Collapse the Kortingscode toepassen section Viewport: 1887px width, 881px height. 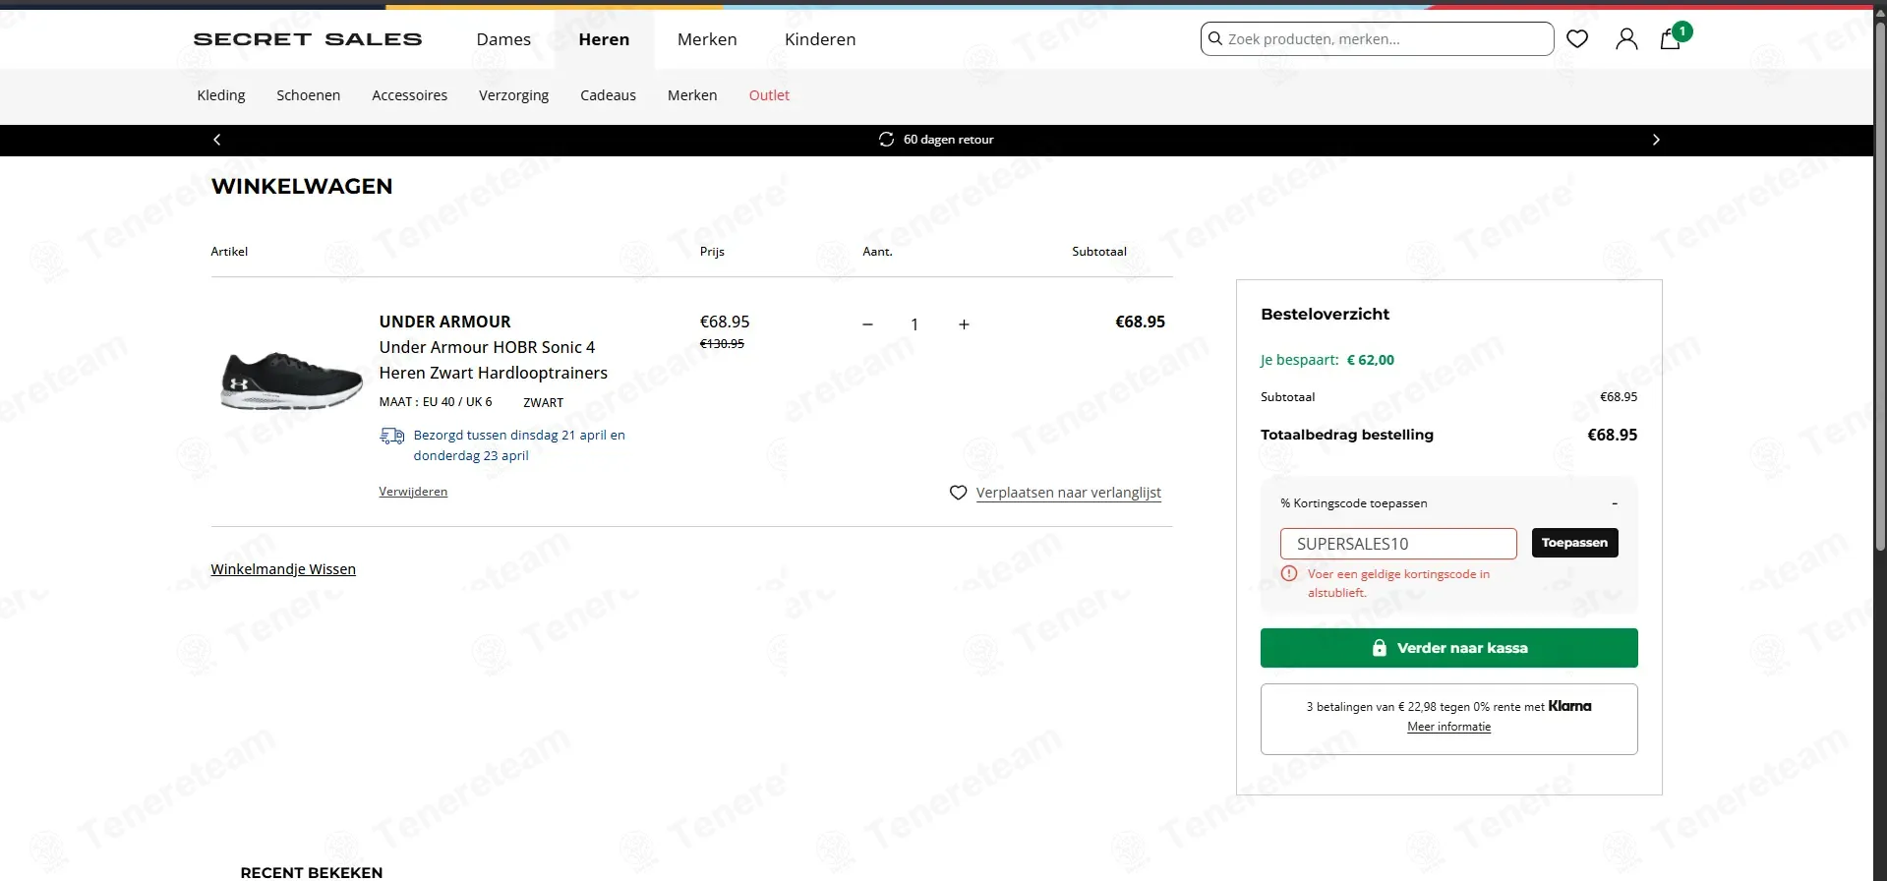1614,503
